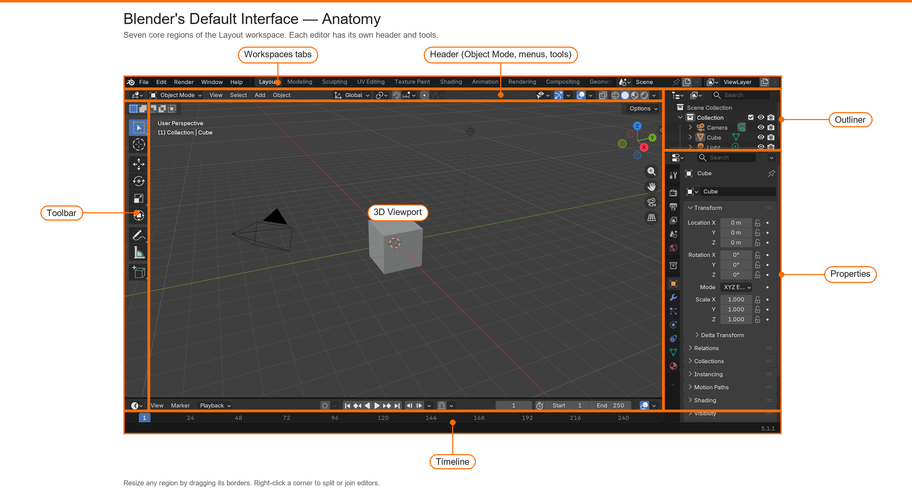Switch perspective/orthographic with grid icon
This screenshot has width=912, height=496.
(x=651, y=217)
